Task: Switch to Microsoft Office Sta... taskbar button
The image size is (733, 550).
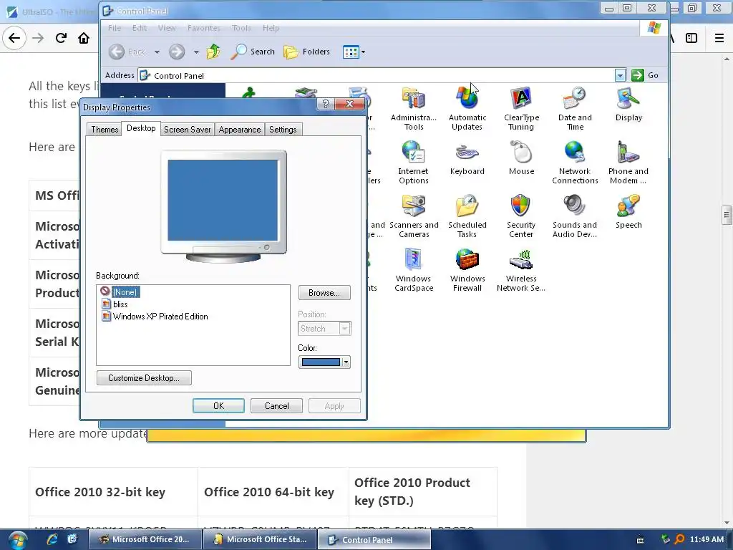Action: 260,539
